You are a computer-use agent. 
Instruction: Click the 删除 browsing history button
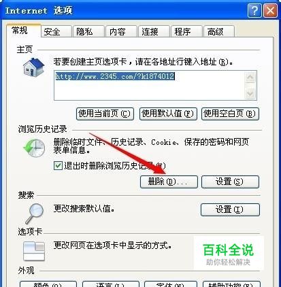[x=169, y=182]
